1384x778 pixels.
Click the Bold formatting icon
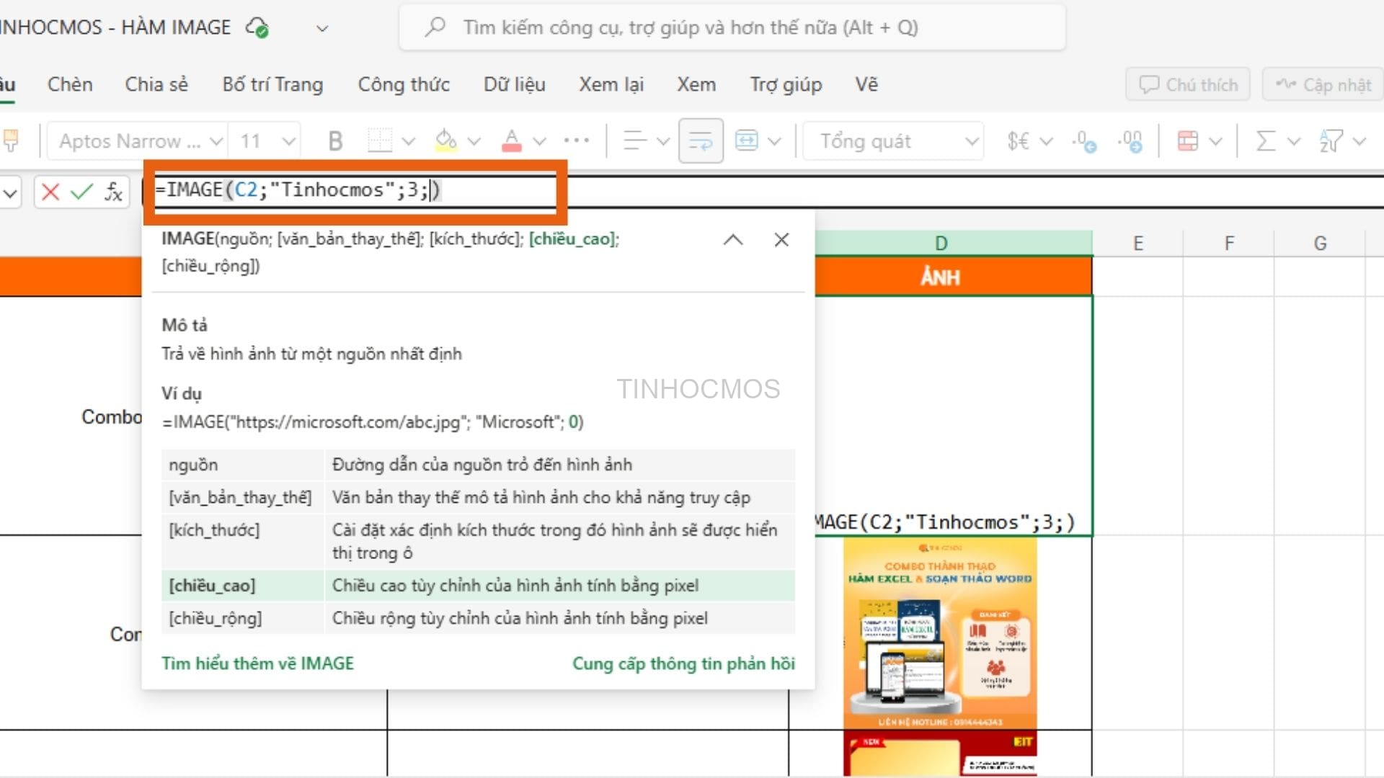(335, 141)
